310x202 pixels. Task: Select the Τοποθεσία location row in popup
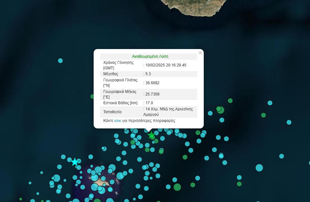click(149, 112)
